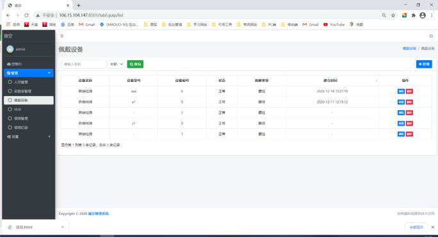This screenshot has width=438, height=237.
Task: Toggle the sidebar with the hamburger icon
Action: 62,36
